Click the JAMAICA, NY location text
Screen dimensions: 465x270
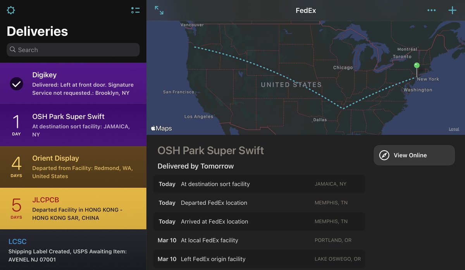331,184
